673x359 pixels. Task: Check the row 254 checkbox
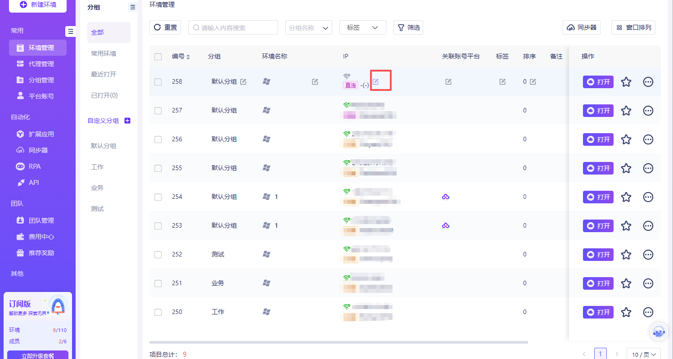pos(158,197)
